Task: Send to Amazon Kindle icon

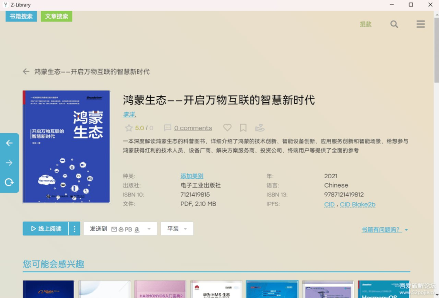Action: pos(137,229)
